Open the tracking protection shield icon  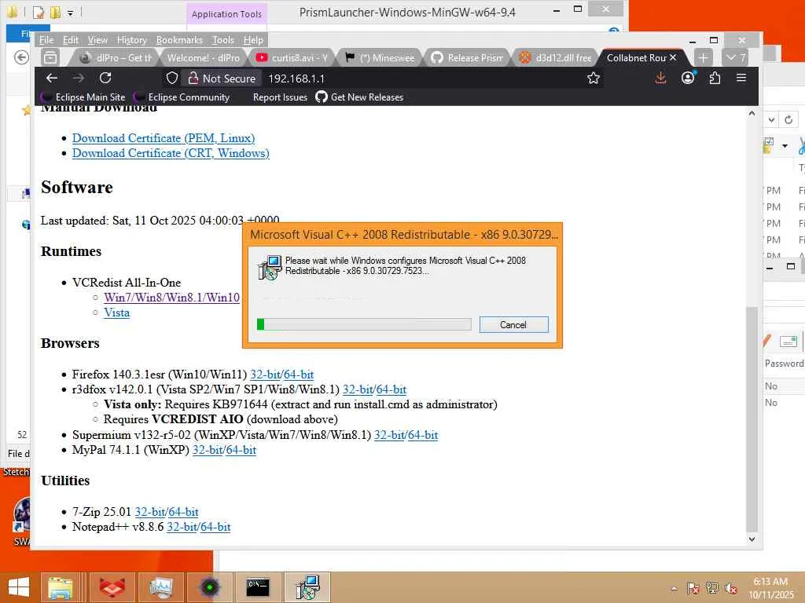tap(172, 78)
